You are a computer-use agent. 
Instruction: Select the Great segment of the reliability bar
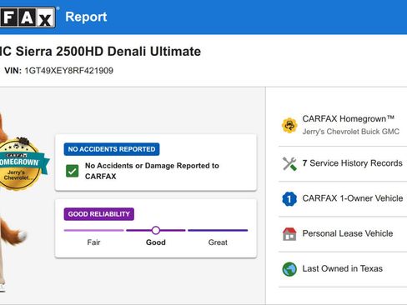pos(218,230)
